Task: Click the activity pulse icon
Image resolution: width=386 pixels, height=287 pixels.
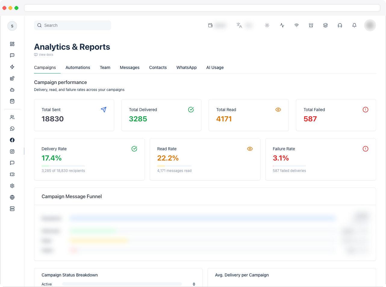Action: (x=282, y=25)
